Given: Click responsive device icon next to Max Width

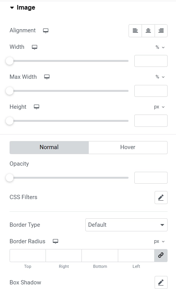Looking at the screenshot, I should (x=47, y=77).
